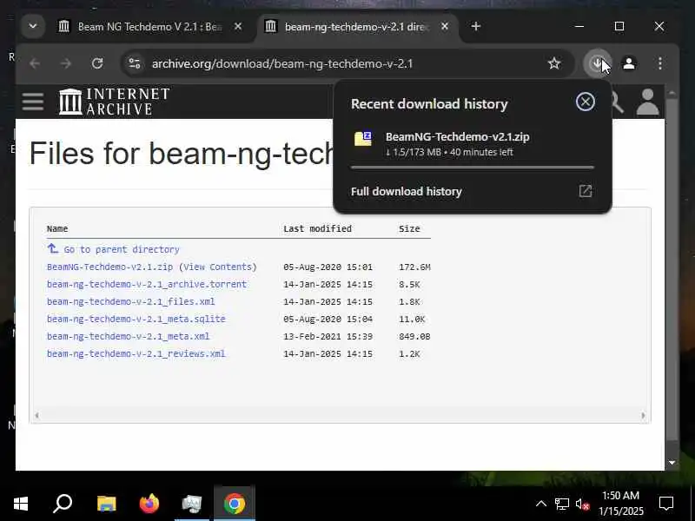Image resolution: width=695 pixels, height=521 pixels.
Task: Click the 172.6M size value
Action: coord(414,267)
